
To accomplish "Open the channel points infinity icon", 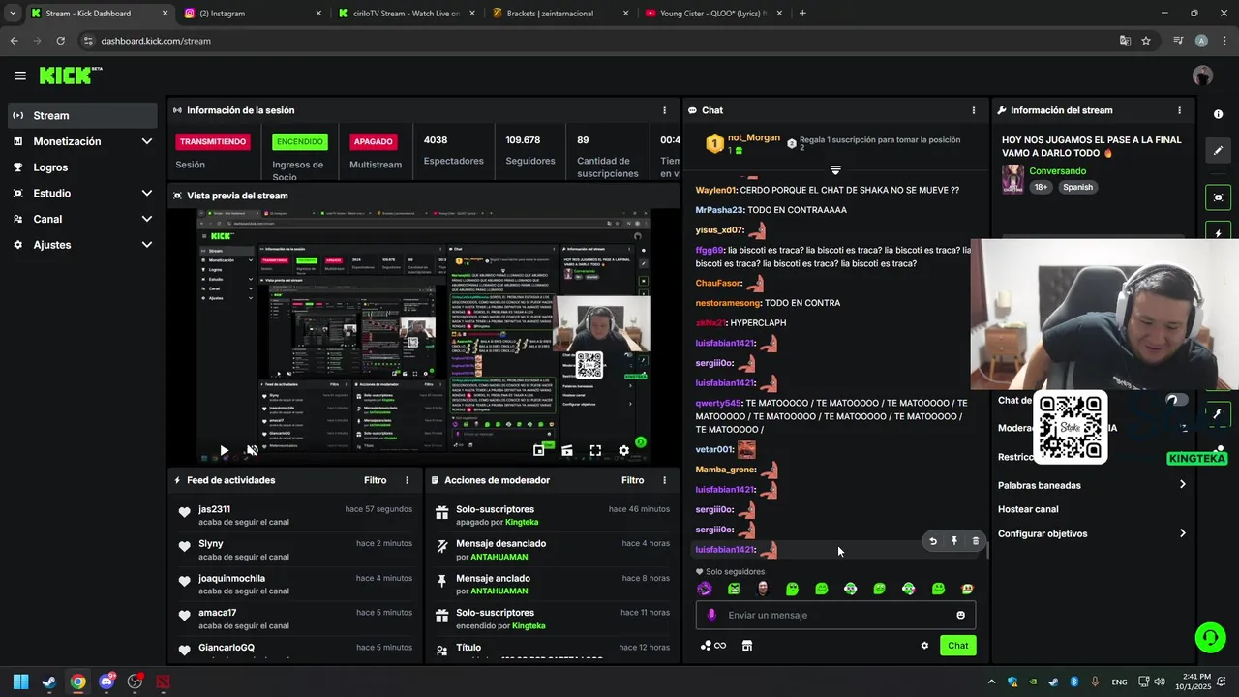I will click(713, 646).
